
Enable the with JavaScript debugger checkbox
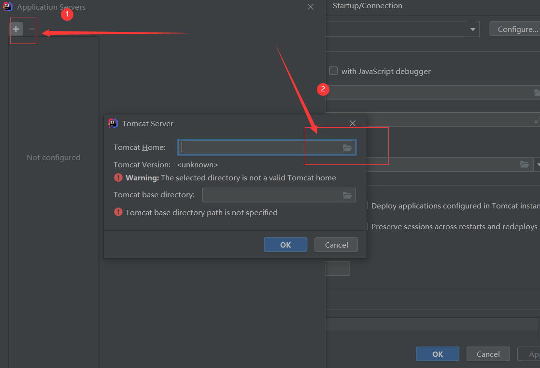coord(333,71)
